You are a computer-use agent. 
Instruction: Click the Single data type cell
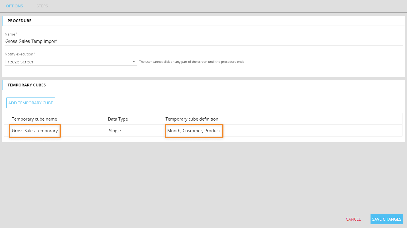point(115,131)
